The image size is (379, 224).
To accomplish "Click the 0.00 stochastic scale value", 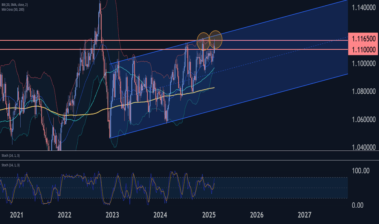I will click(x=357, y=205).
